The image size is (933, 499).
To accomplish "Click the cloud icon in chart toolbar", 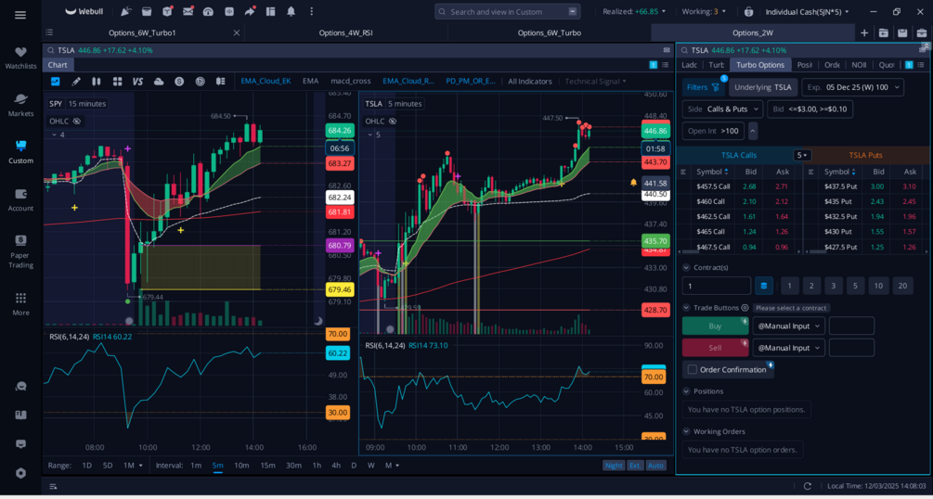I will (158, 82).
